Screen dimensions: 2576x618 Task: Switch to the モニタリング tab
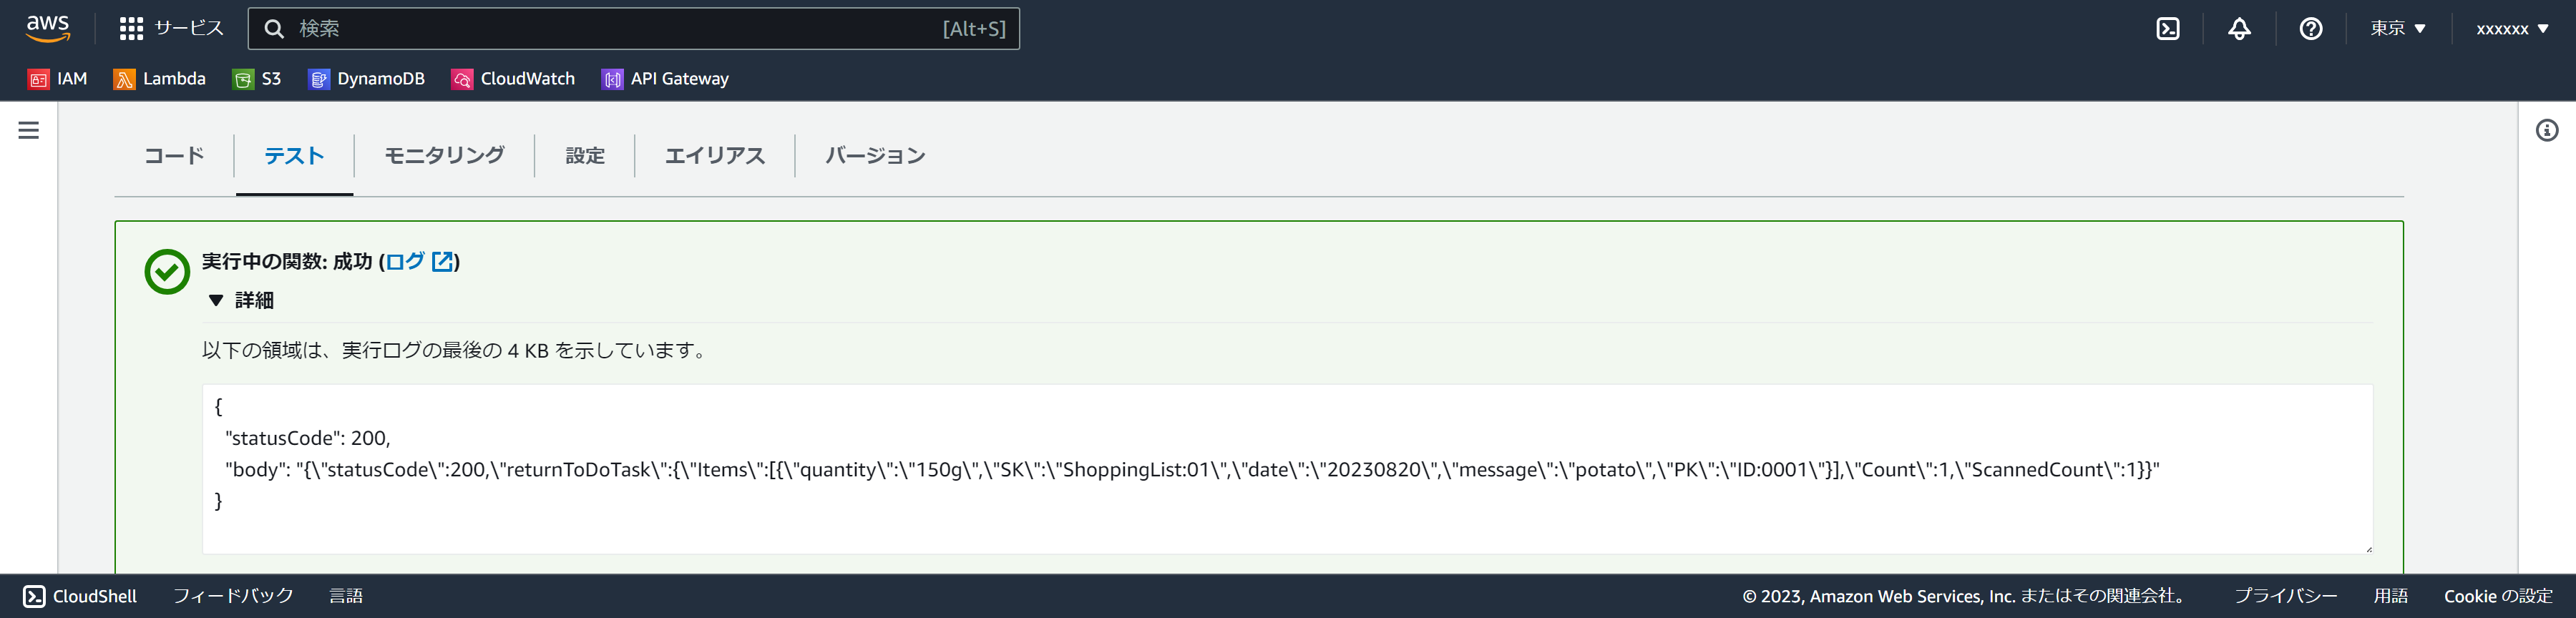point(444,156)
